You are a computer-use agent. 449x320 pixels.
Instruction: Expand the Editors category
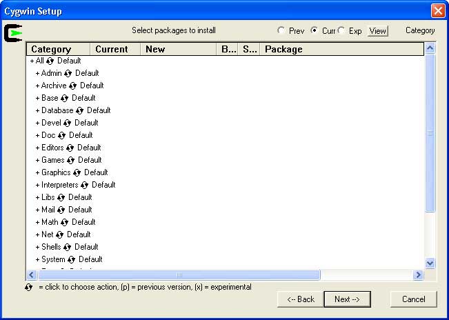coord(37,148)
